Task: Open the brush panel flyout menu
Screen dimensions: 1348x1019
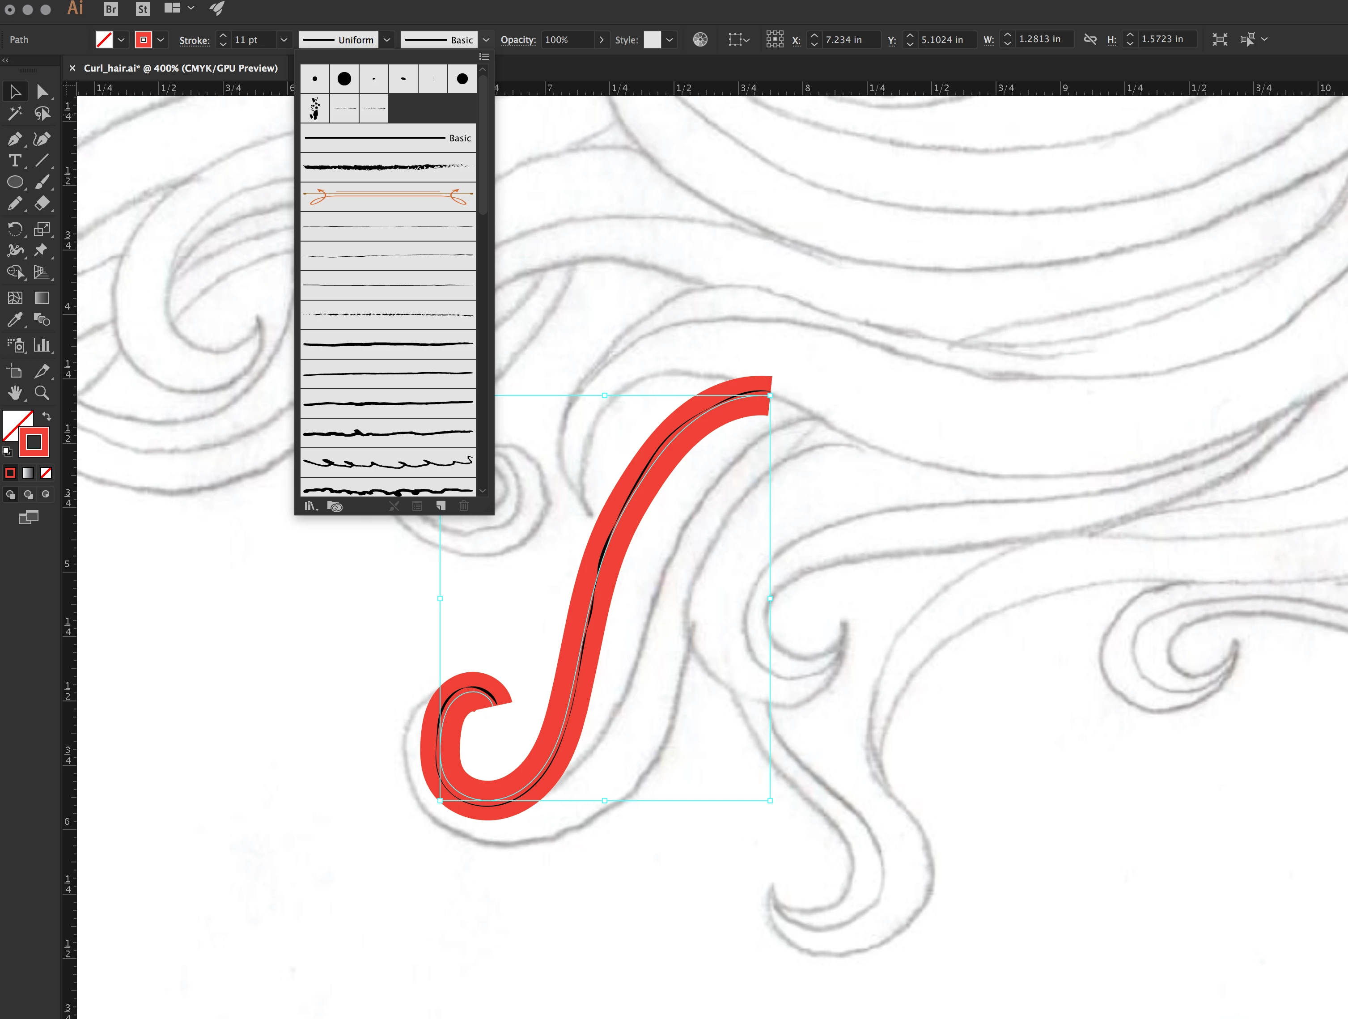Action: pyautogui.click(x=484, y=57)
